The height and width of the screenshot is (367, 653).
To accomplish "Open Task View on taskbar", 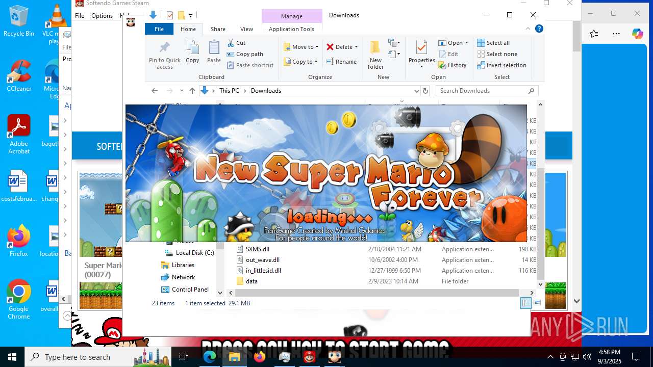I will pos(184,357).
